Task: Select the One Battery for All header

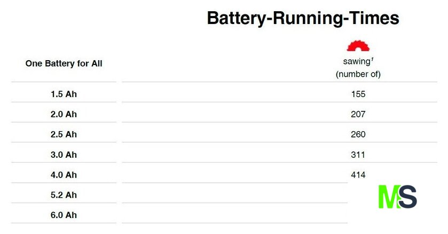Action: (x=64, y=63)
